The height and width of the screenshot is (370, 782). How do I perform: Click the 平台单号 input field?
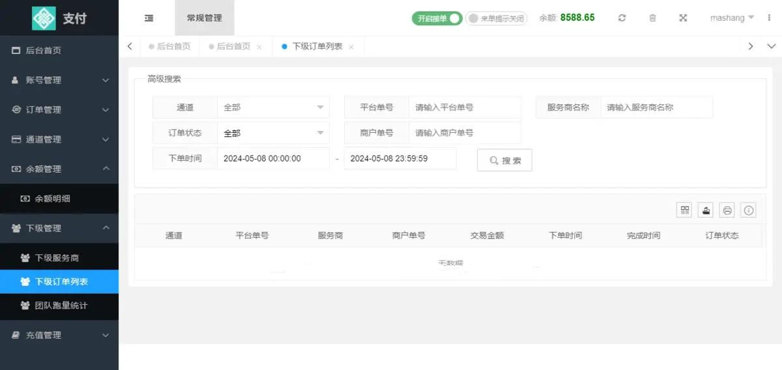pyautogui.click(x=465, y=107)
